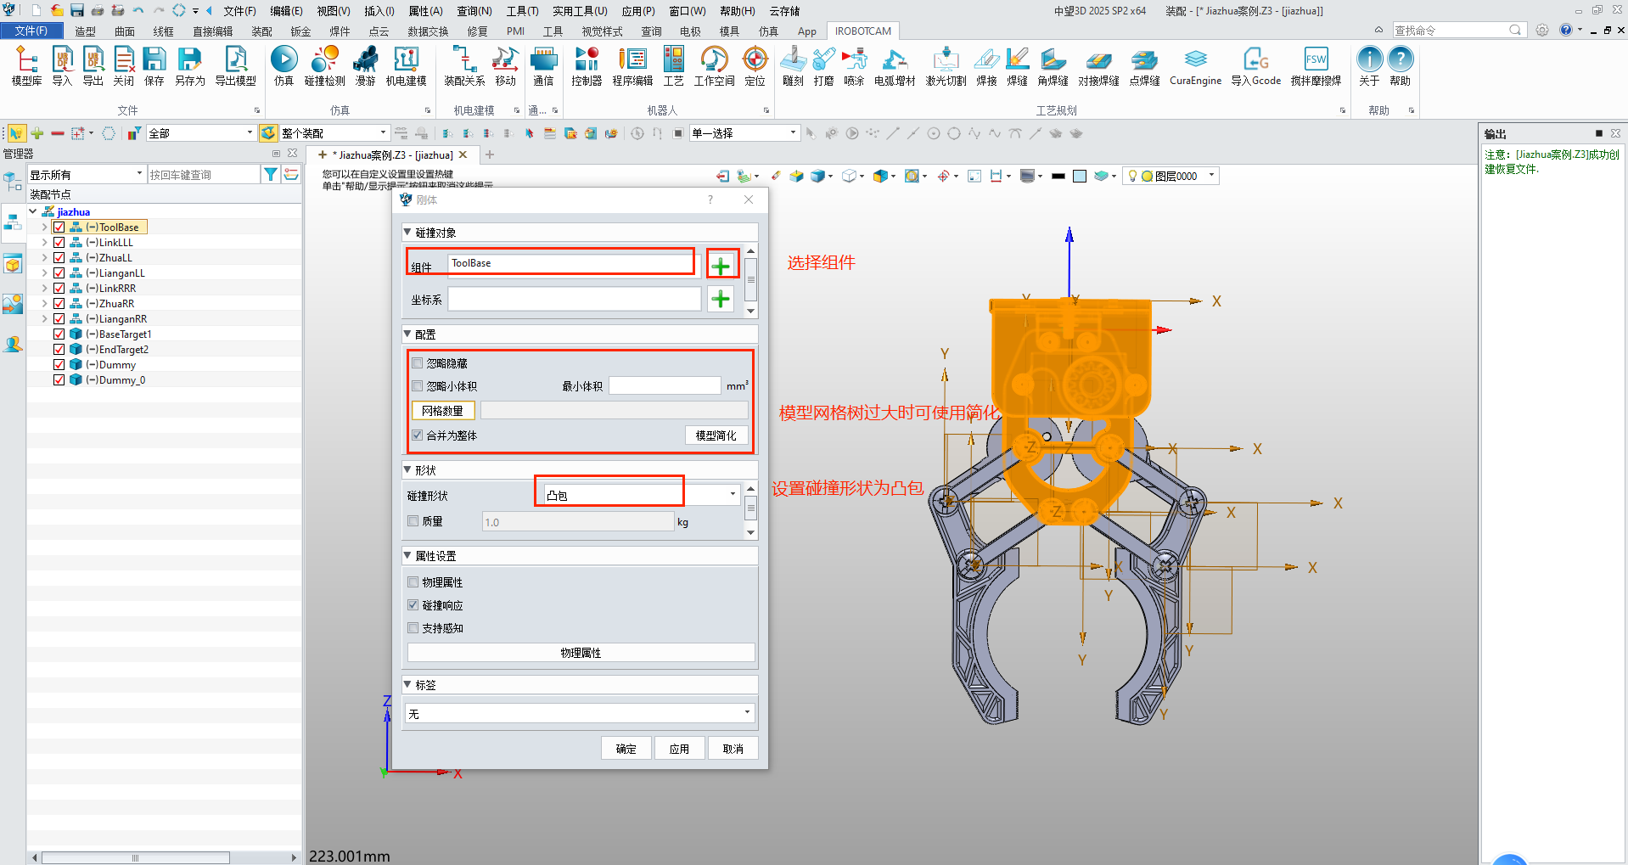This screenshot has height=865, width=1628.
Task: Open the 工具(T) menu
Action: tap(522, 11)
